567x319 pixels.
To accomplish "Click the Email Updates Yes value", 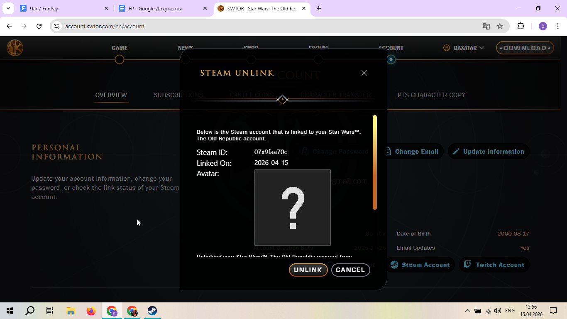I will pyautogui.click(x=525, y=248).
